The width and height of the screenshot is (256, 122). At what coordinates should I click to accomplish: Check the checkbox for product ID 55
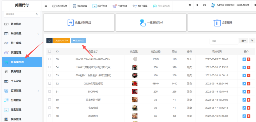pyautogui.click(x=50, y=59)
